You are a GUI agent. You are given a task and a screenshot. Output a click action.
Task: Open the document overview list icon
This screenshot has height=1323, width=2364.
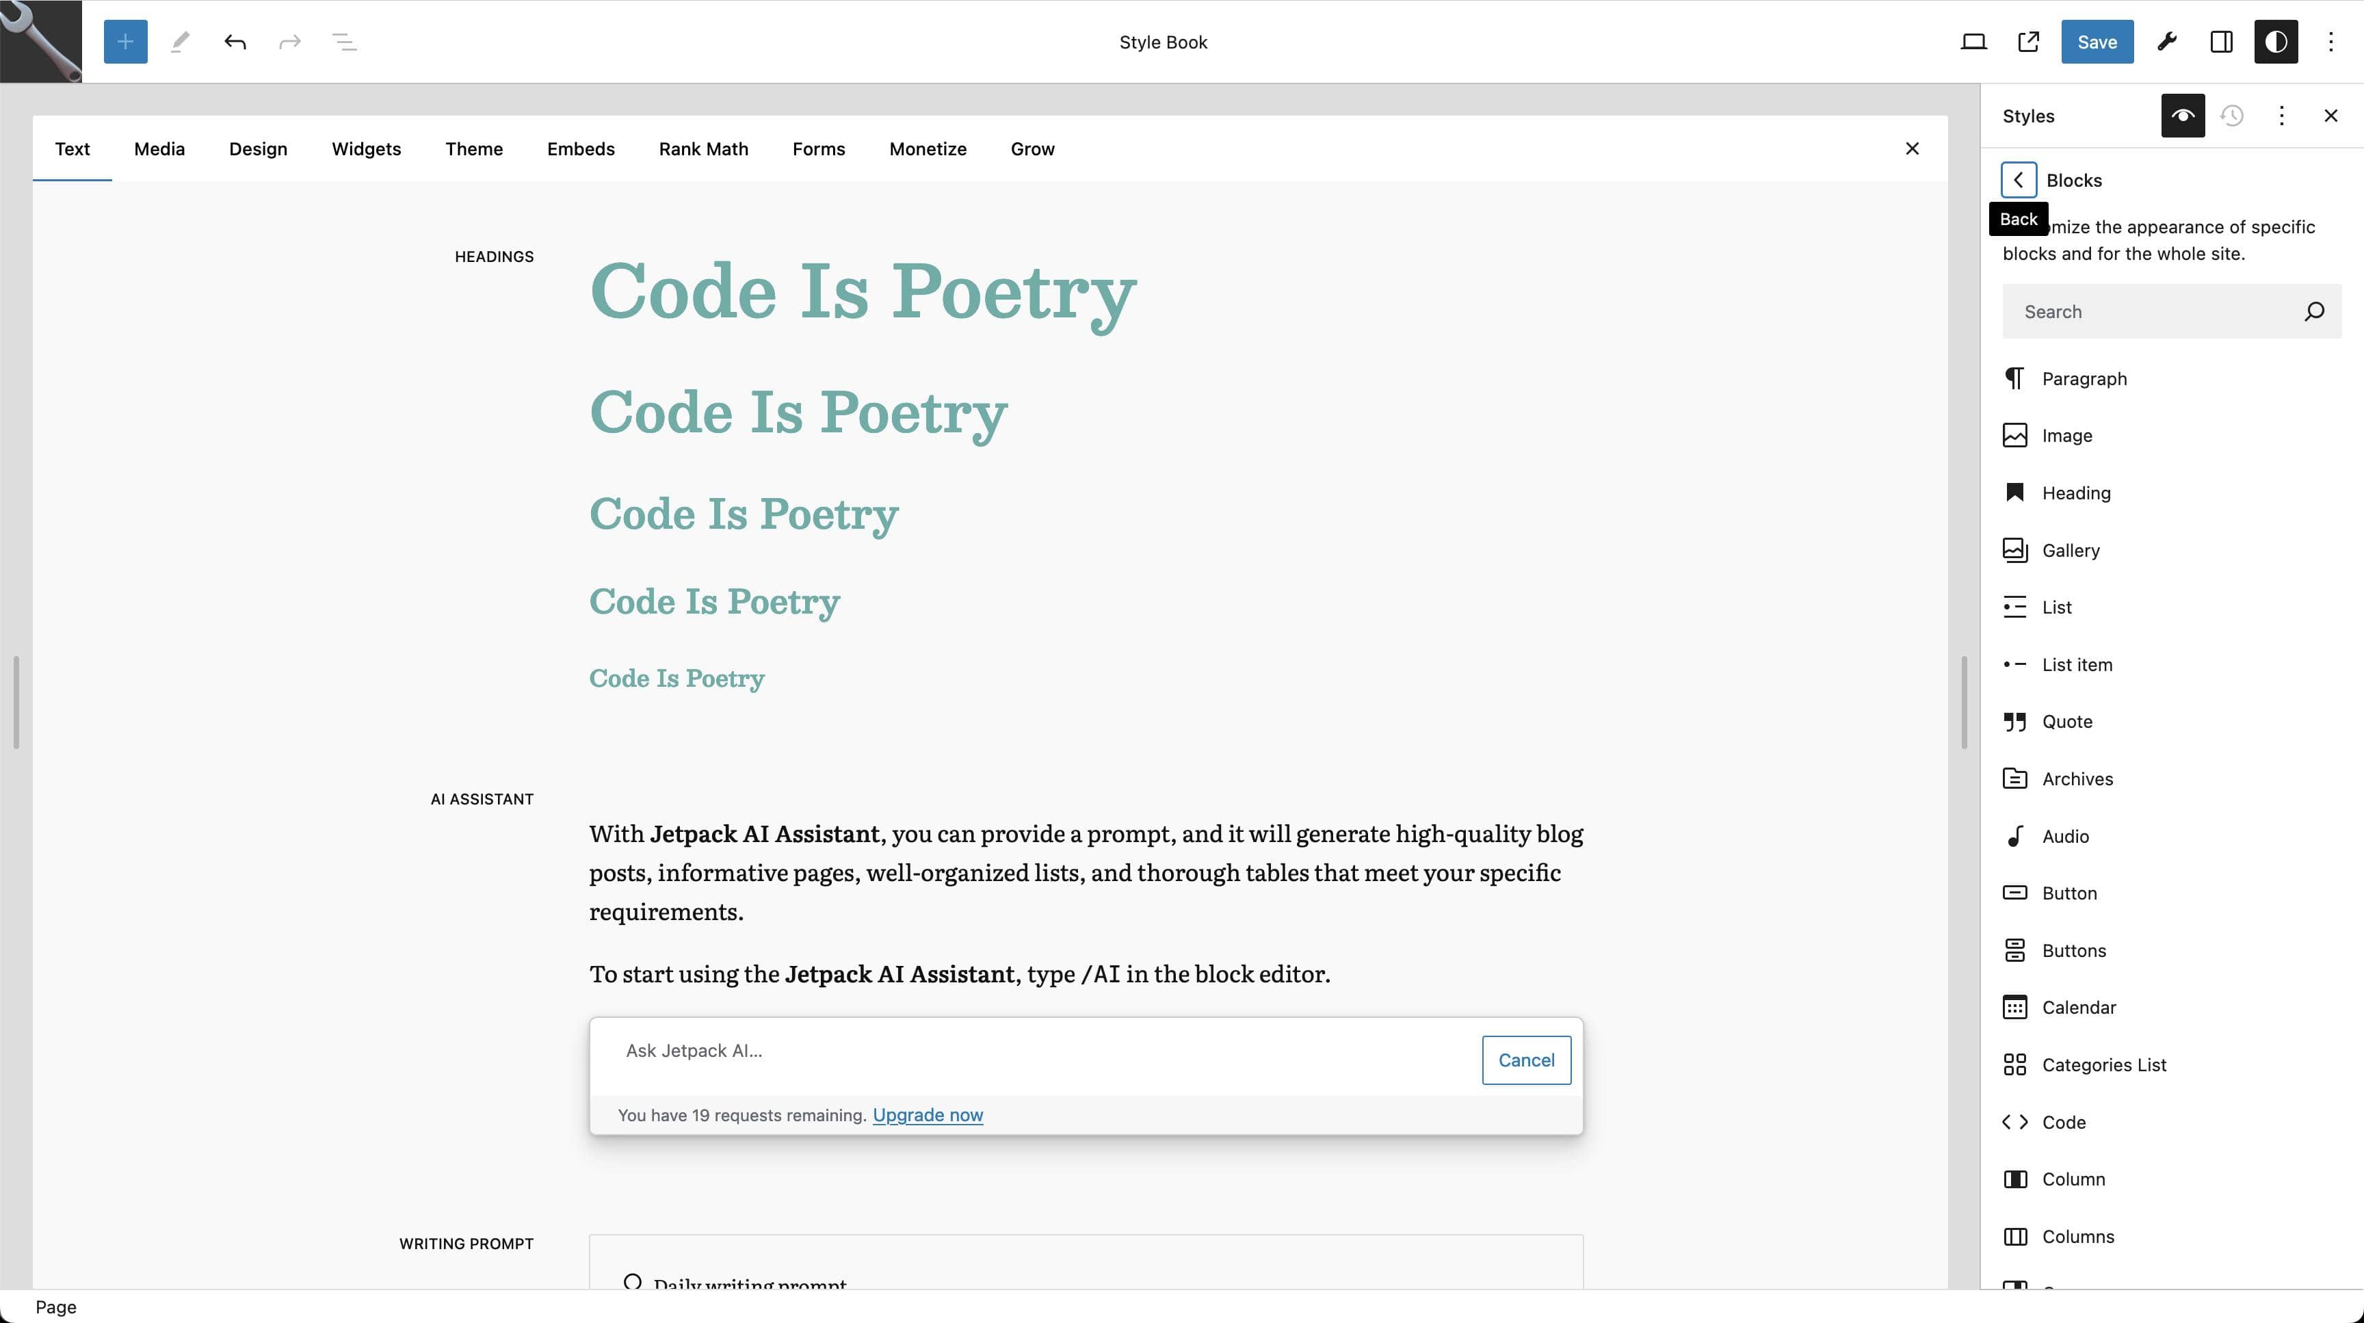coord(344,41)
